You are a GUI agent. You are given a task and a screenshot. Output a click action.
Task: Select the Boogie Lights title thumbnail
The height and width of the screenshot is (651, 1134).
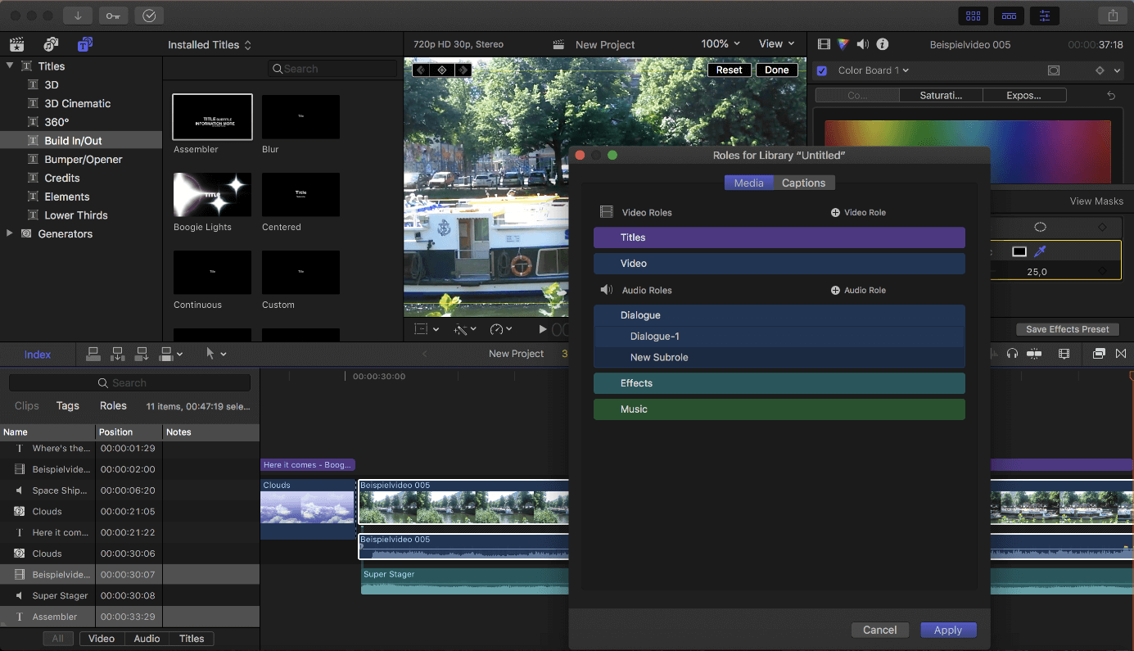click(211, 195)
